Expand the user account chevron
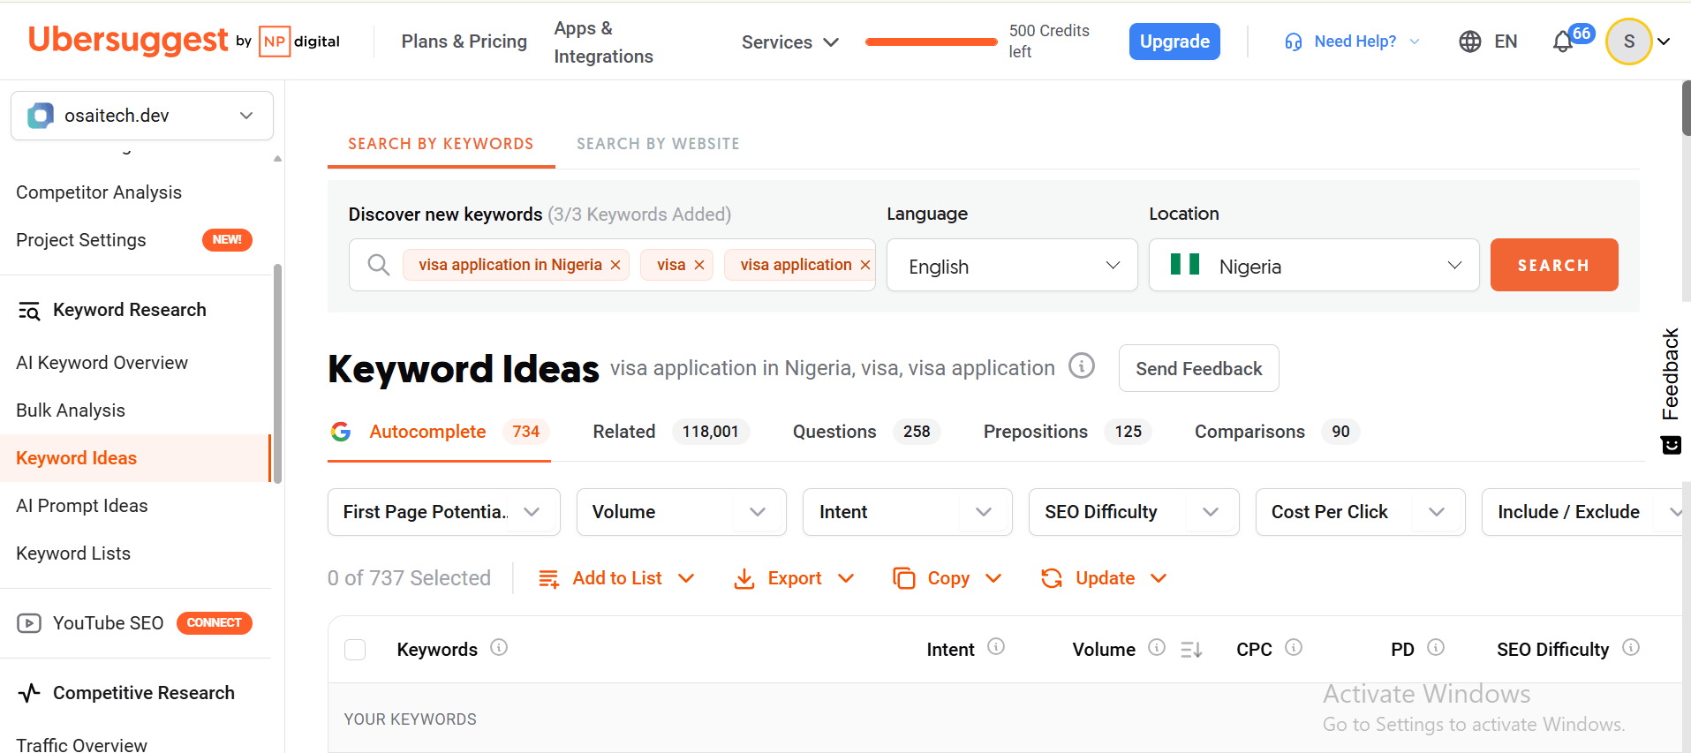The image size is (1691, 753). (1664, 41)
